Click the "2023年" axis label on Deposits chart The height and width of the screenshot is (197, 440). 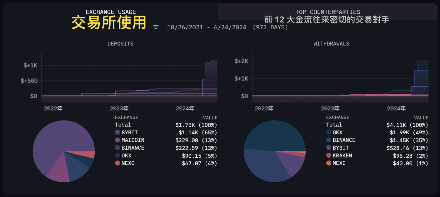coord(119,108)
